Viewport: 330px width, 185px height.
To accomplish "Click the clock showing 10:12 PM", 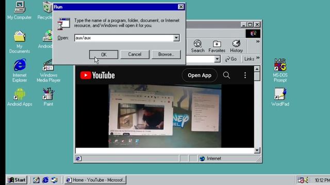I will pyautogui.click(x=322, y=180).
